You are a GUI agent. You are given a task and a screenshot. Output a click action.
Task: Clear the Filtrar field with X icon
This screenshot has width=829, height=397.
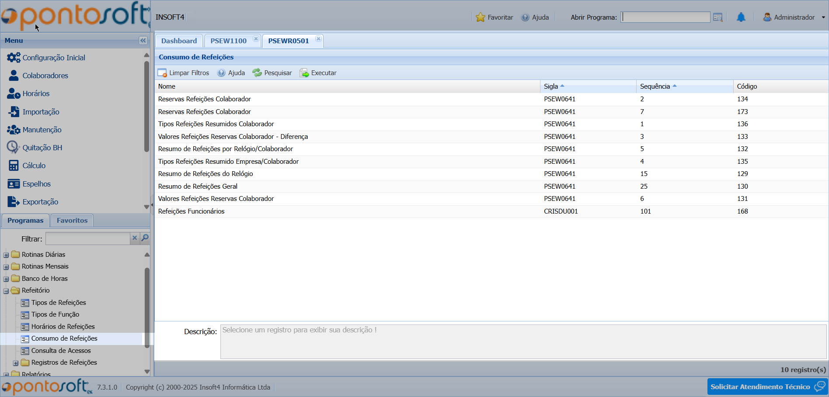(135, 238)
